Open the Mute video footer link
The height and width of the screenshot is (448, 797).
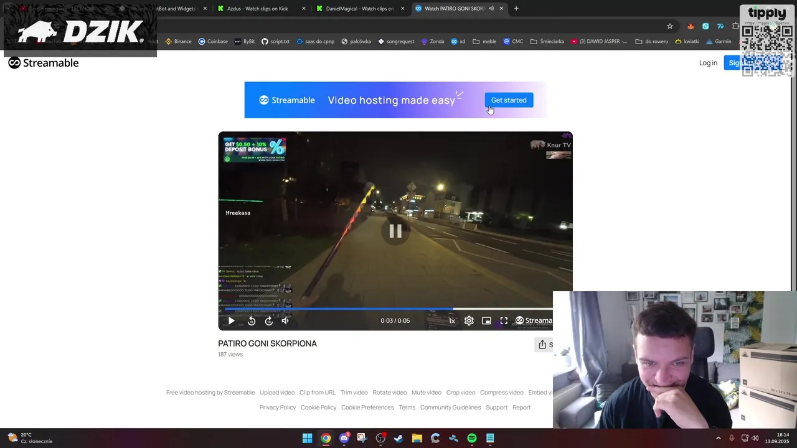tap(427, 393)
